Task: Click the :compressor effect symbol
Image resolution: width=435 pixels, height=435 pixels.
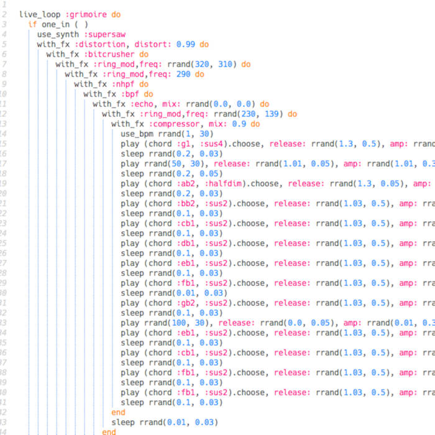Action: (x=172, y=124)
